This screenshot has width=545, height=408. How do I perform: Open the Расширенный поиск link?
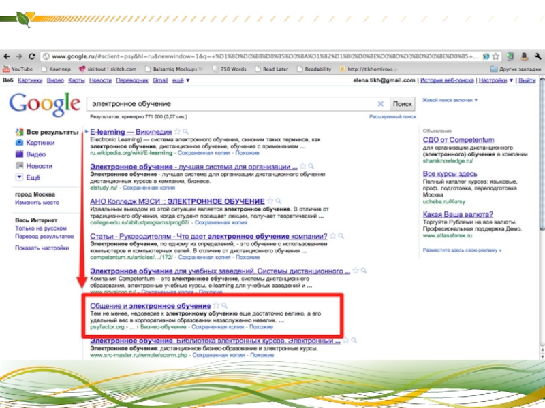tap(392, 116)
